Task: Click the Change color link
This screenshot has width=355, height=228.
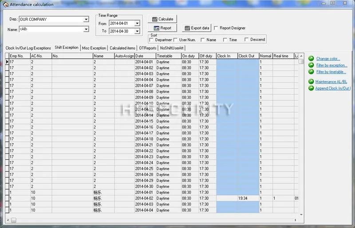Action: tap(328, 59)
